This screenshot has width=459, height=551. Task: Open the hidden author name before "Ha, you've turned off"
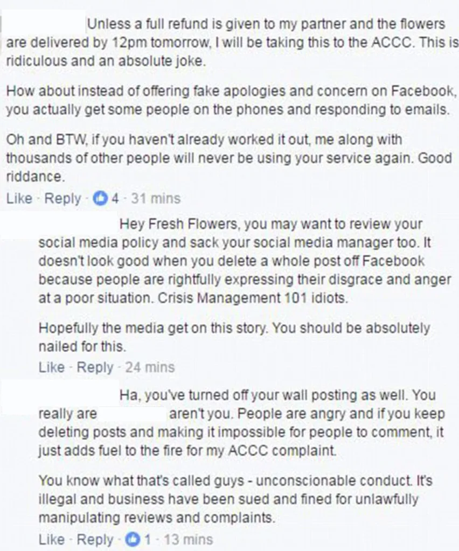(x=59, y=395)
